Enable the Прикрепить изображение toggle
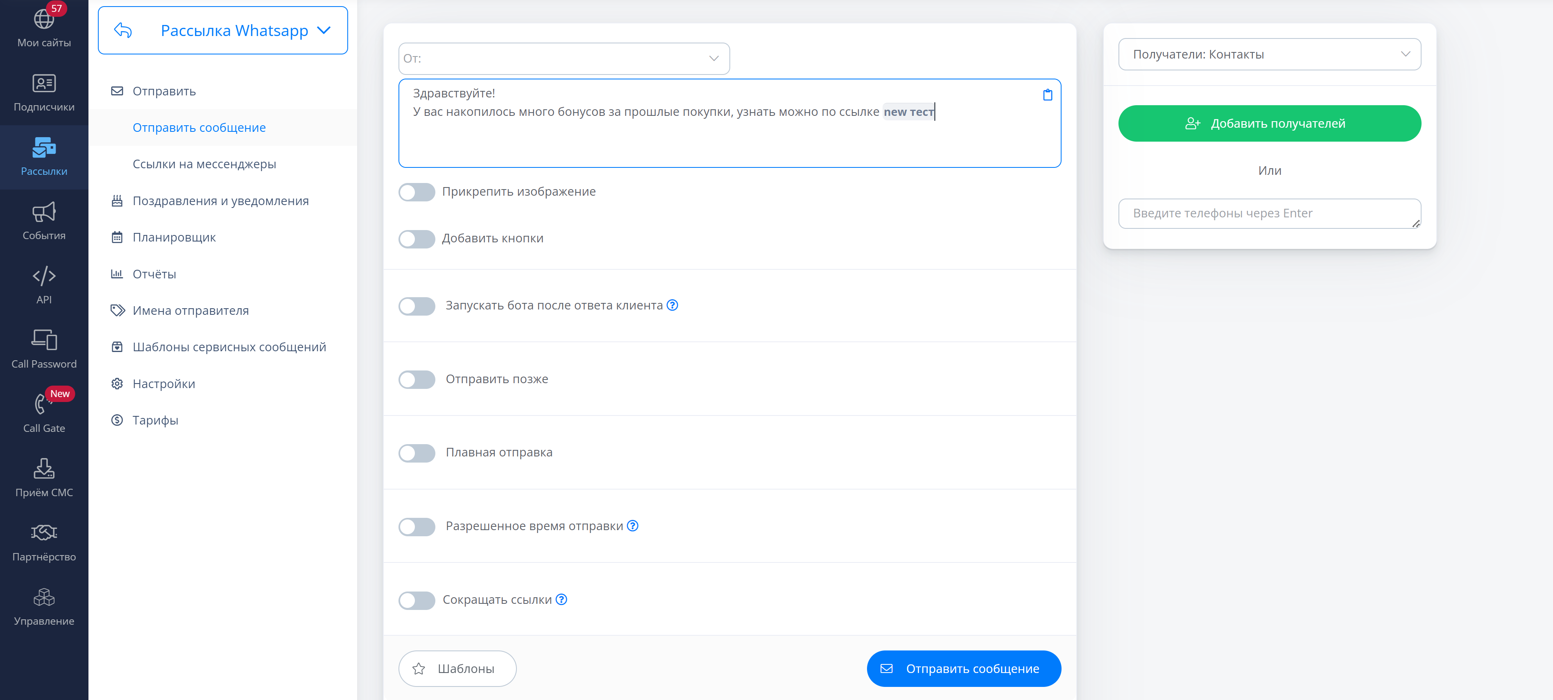This screenshot has height=700, width=1553. (x=417, y=192)
